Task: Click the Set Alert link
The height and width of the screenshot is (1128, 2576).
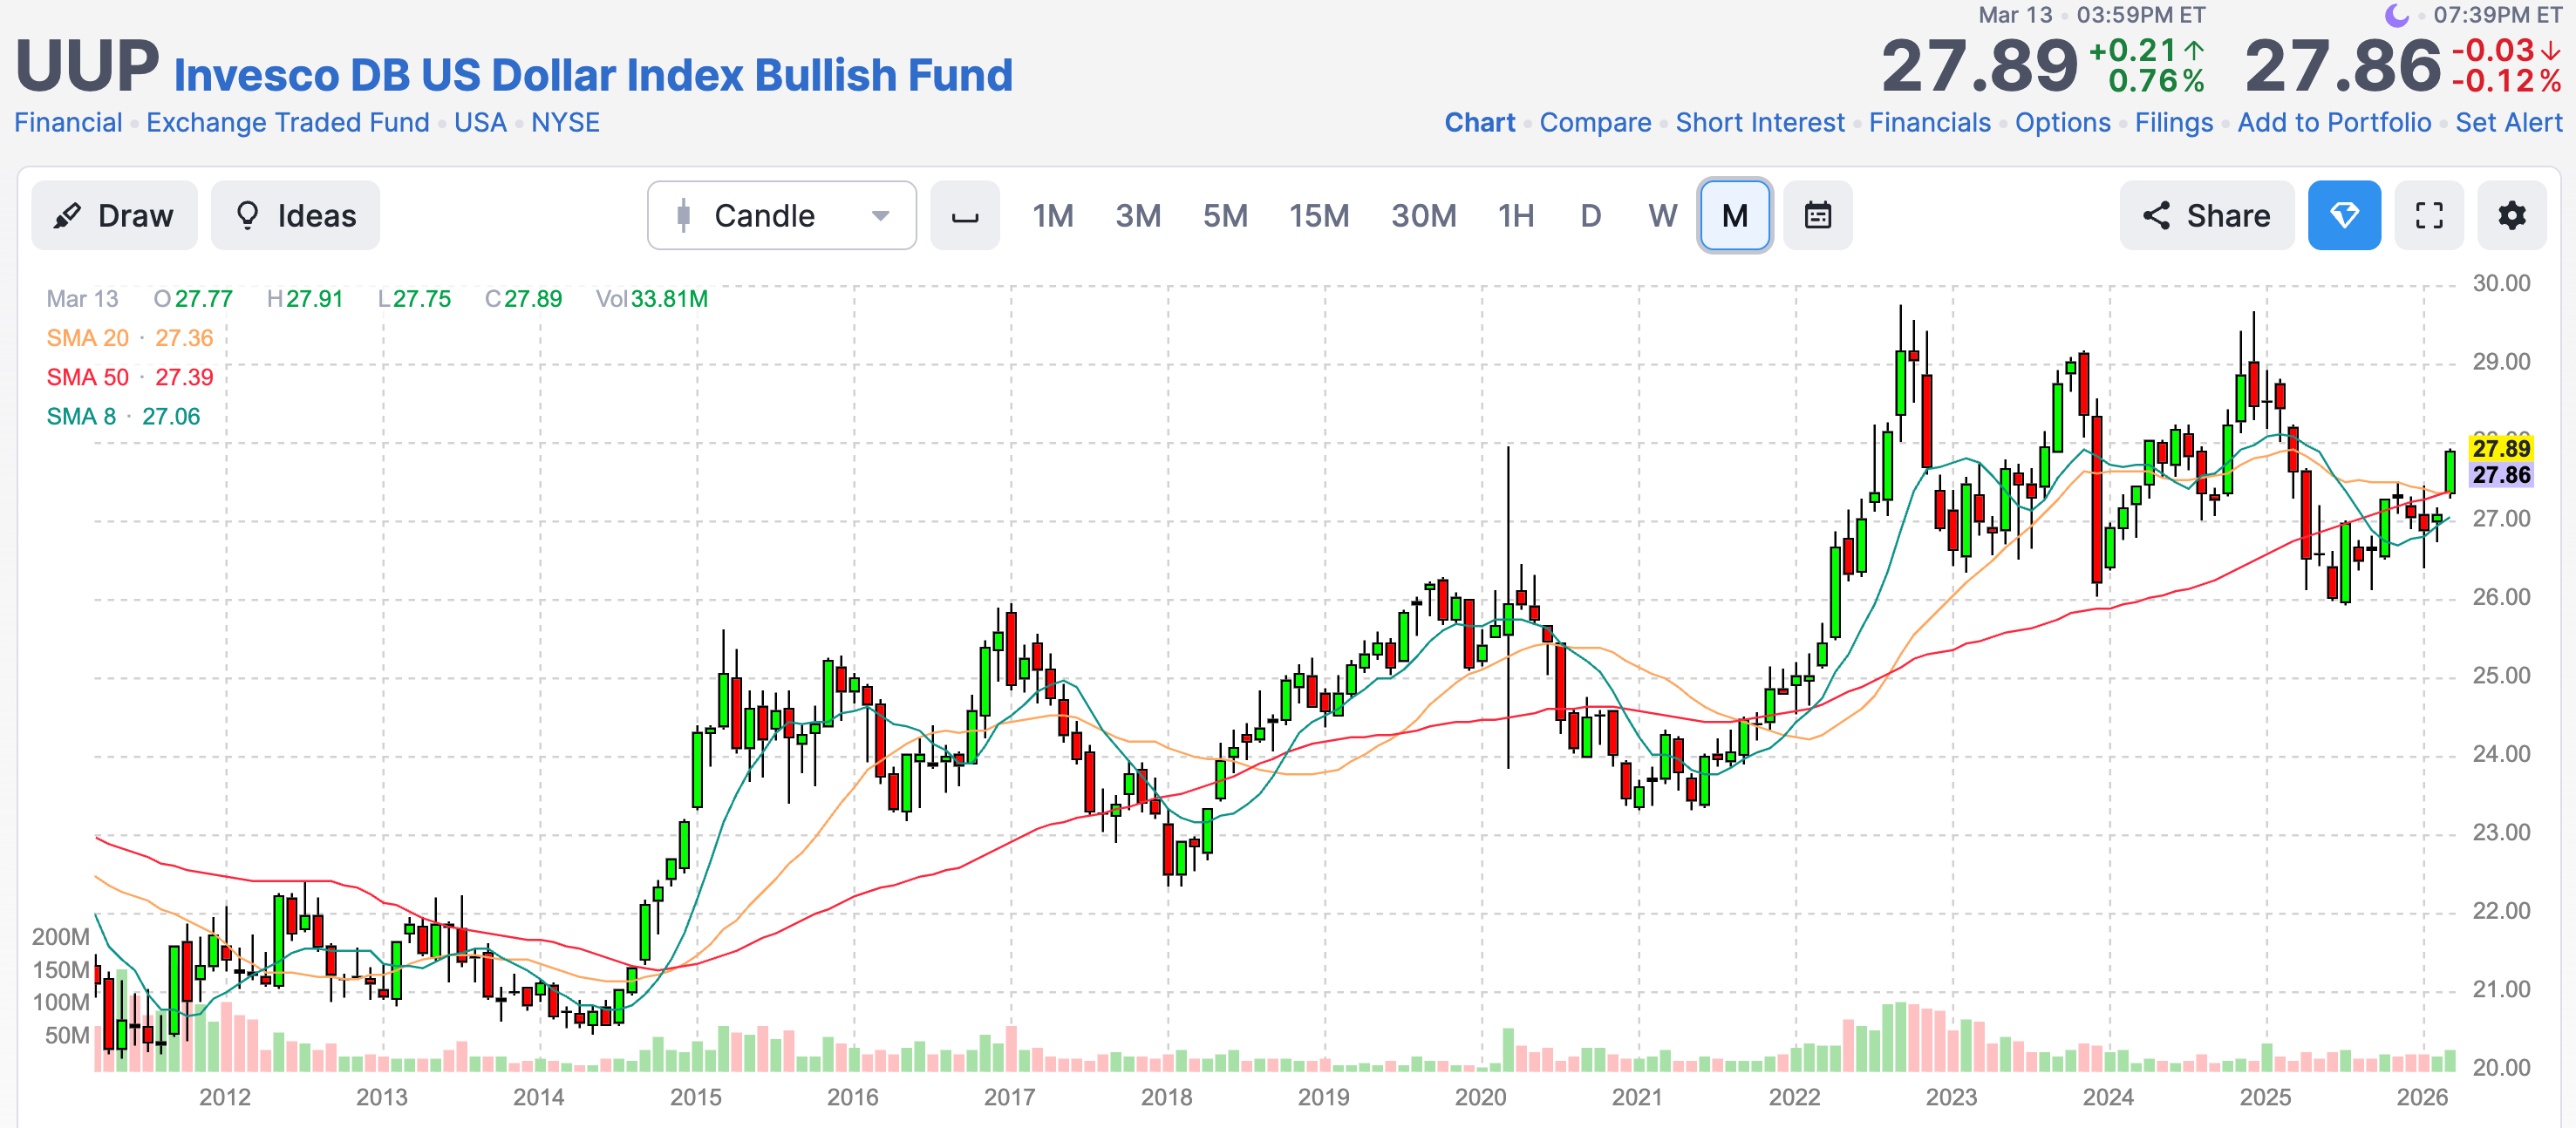Action: click(2508, 123)
